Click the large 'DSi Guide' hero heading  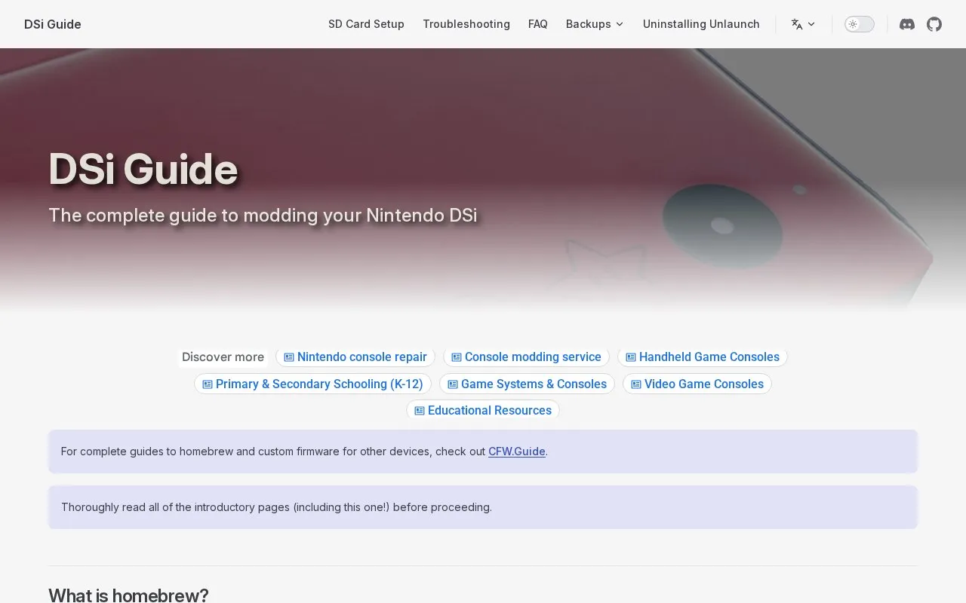click(143, 169)
